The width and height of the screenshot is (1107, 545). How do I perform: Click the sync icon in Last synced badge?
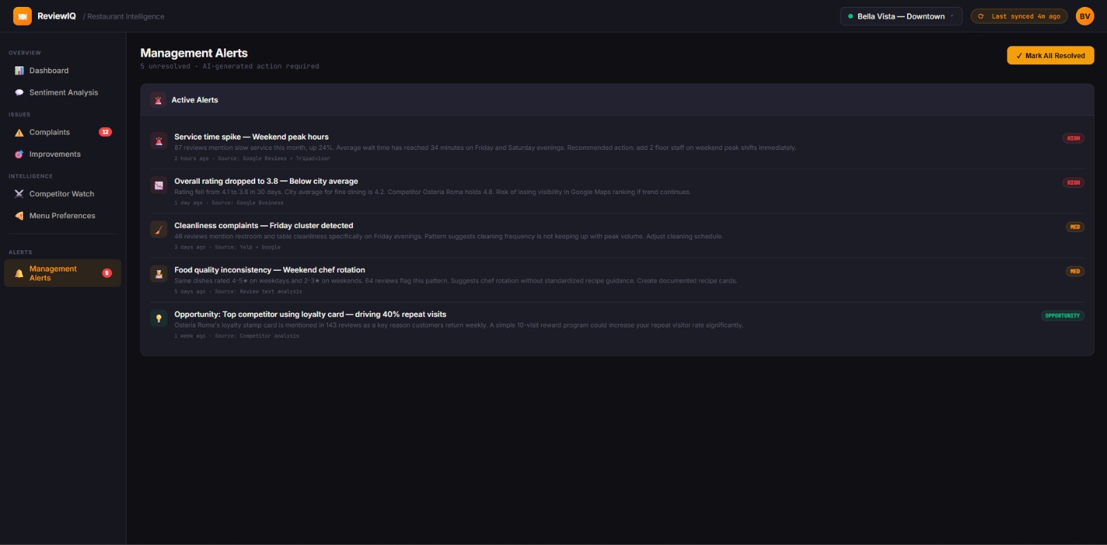click(981, 17)
